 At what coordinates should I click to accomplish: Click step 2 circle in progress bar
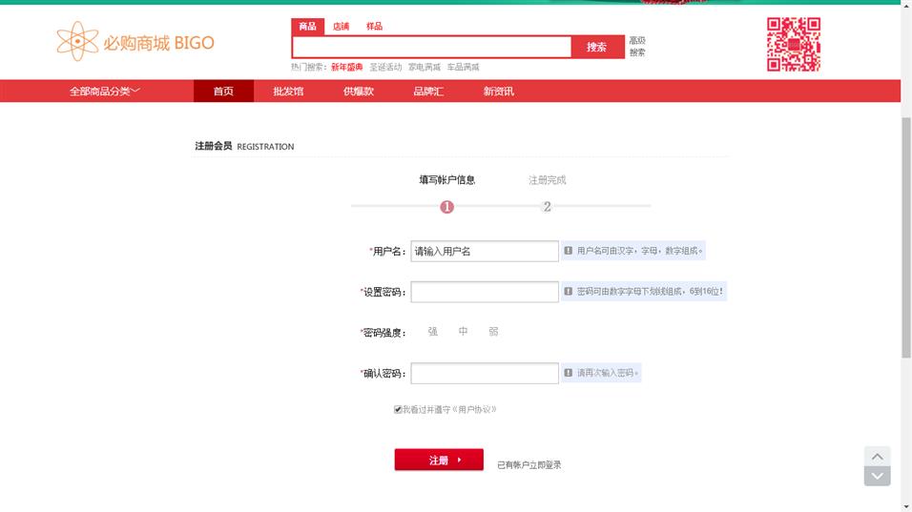click(547, 207)
